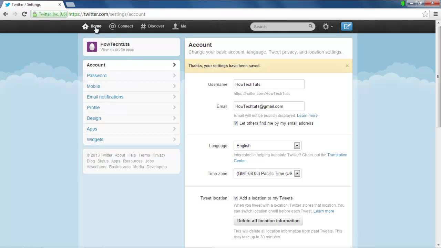The image size is (441, 248).
Task: Close the Twitter / Settings tab
Action: 59,4
